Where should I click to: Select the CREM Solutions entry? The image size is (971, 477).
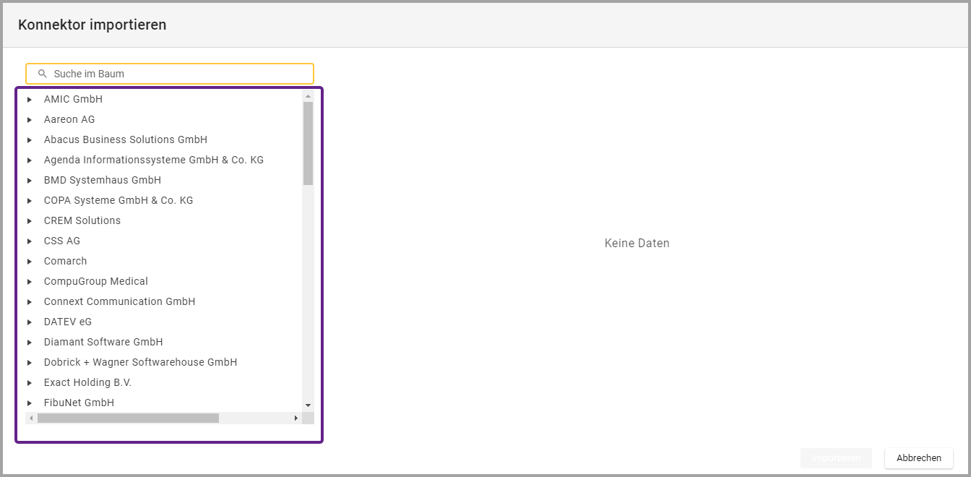point(82,220)
